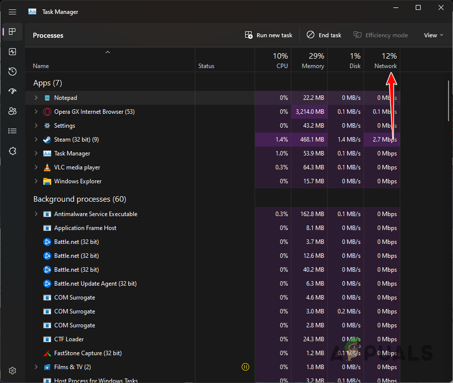Screen dimensions: 453x383
Task: Expand the Notepad process group
Action: click(35, 97)
